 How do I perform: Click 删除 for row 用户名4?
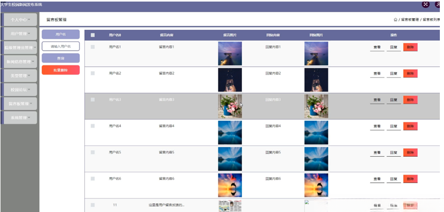[x=410, y=127]
